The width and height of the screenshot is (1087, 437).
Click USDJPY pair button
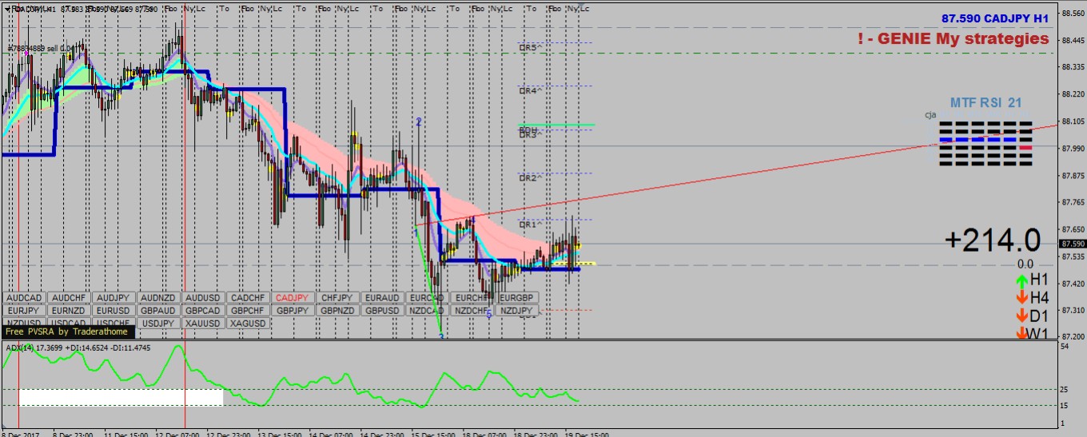(x=158, y=323)
